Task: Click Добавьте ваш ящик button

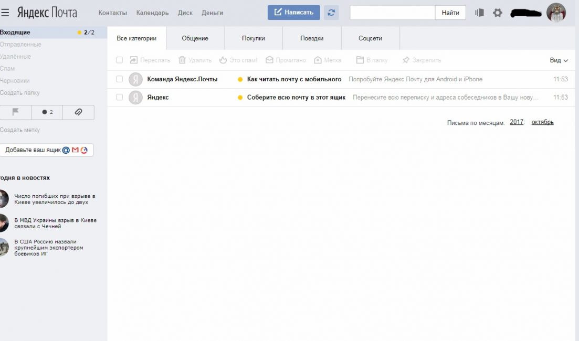Action: click(x=47, y=150)
